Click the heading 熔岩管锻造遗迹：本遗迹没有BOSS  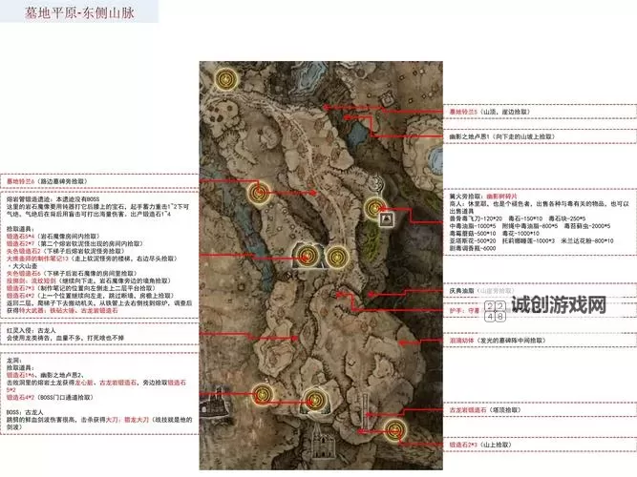tap(53, 199)
